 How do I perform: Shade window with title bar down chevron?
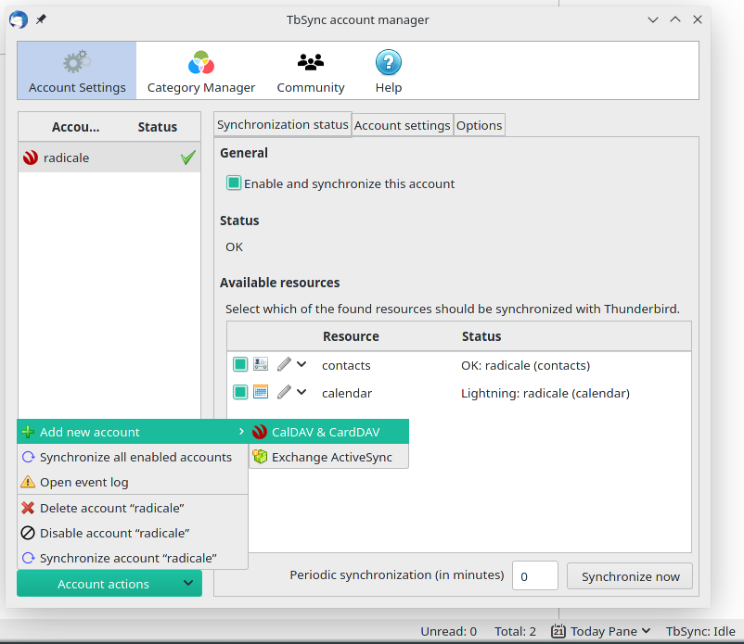point(653,19)
